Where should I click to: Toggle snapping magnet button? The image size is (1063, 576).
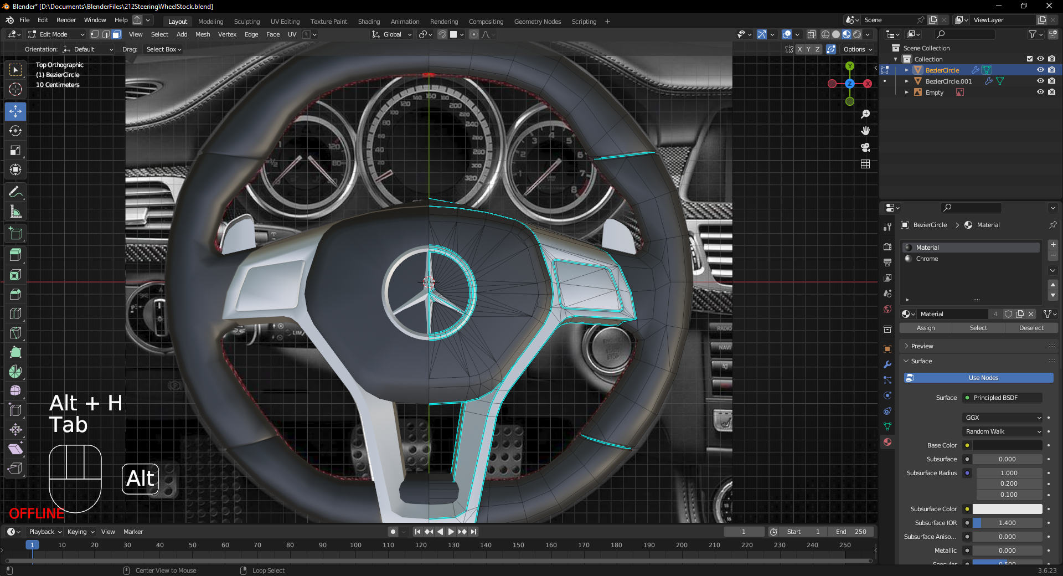(442, 34)
